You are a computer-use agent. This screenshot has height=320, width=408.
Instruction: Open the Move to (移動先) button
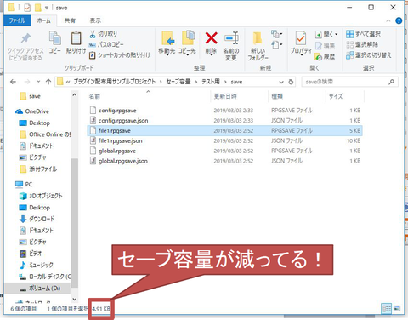point(167,43)
